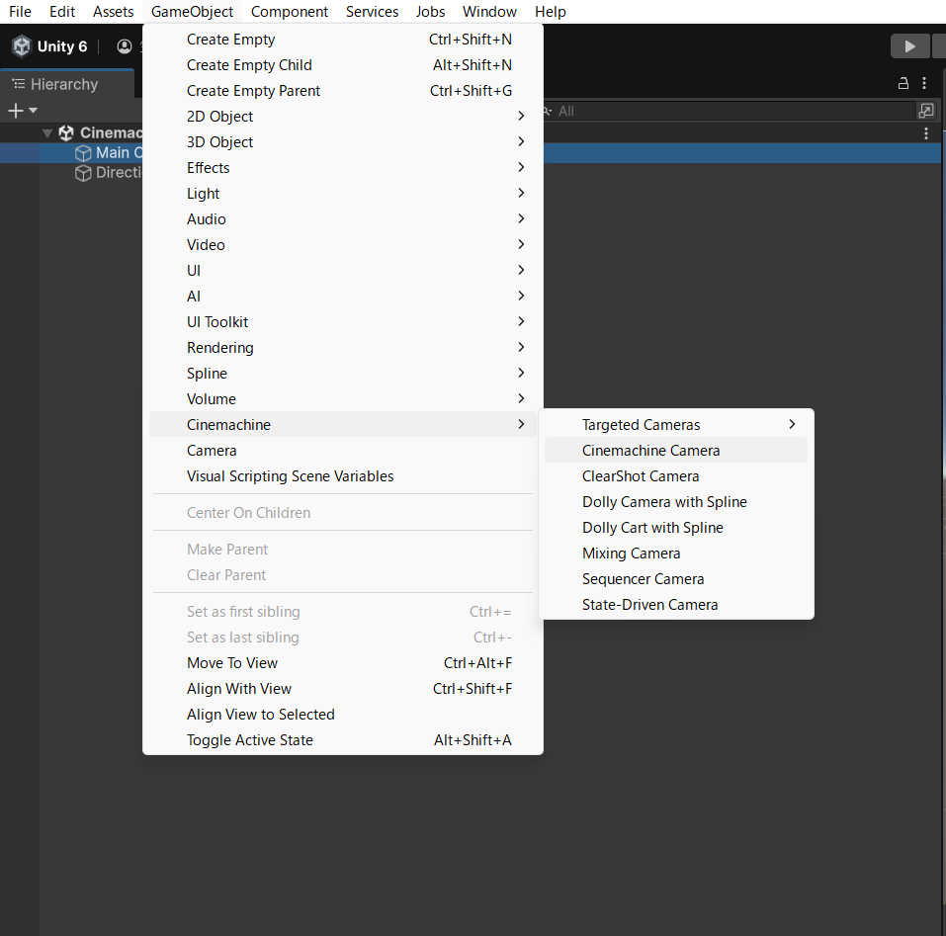Click Align View to Selected
Viewport: 946px width, 936px height.
343,715
